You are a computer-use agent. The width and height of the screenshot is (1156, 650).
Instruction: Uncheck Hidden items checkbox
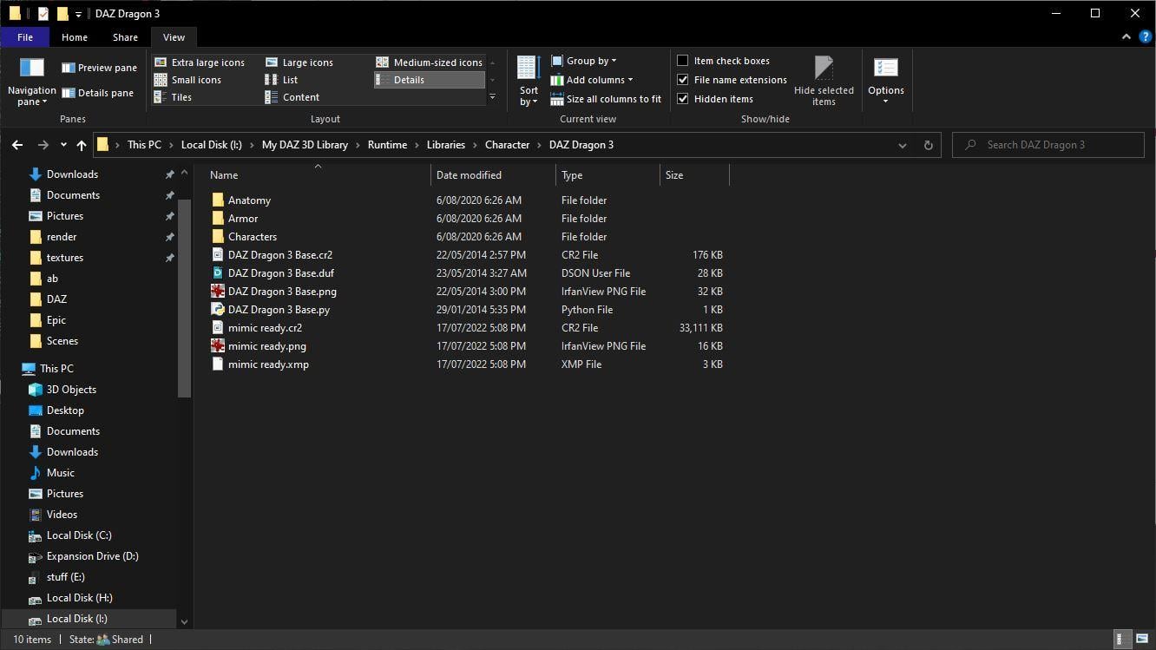click(x=683, y=99)
